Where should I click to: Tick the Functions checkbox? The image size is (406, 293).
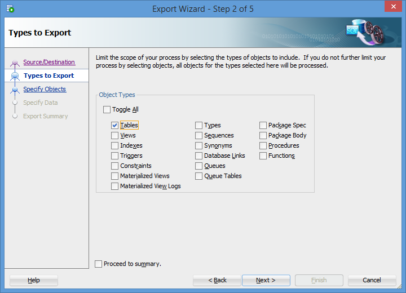[x=263, y=156]
